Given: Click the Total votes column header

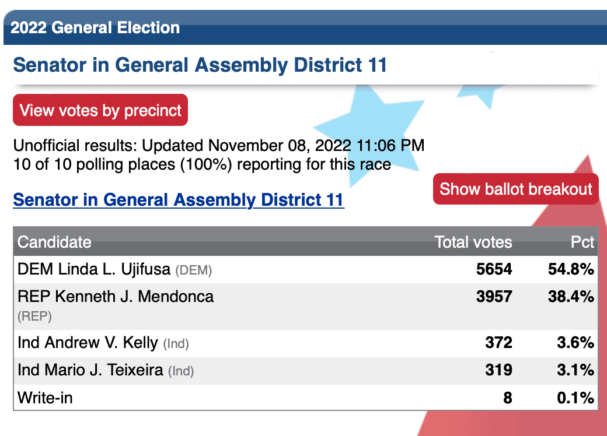Looking at the screenshot, I should 473,242.
